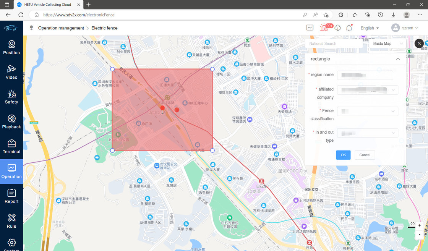Select the Report menu item
Image resolution: width=428 pixels, height=251 pixels.
[x=11, y=196]
